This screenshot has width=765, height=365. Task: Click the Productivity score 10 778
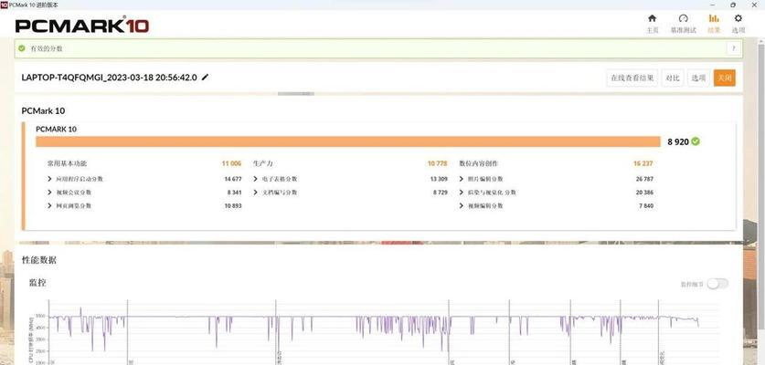point(438,163)
